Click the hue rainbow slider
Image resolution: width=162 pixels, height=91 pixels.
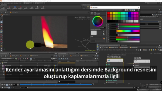point(128,31)
